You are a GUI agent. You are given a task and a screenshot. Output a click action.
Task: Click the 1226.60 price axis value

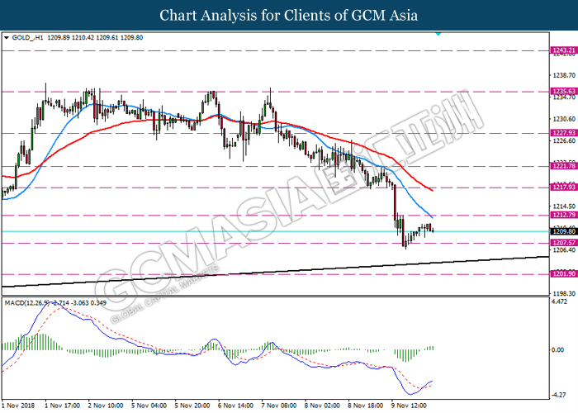coord(564,141)
